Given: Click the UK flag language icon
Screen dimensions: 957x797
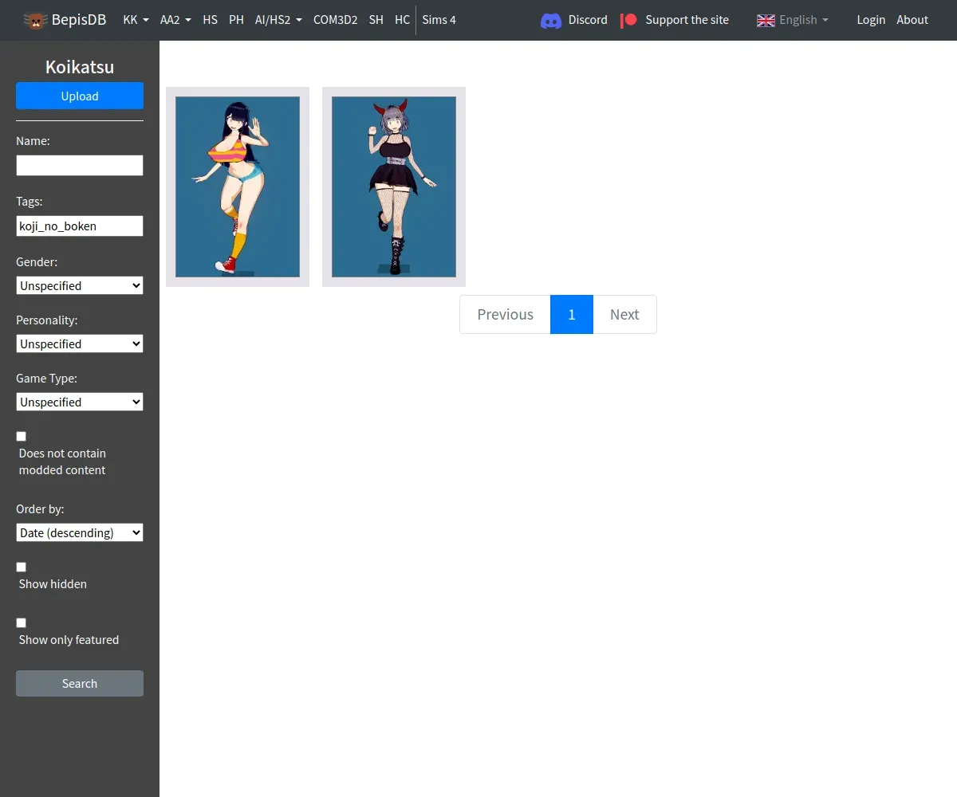Looking at the screenshot, I should pyautogui.click(x=766, y=20).
